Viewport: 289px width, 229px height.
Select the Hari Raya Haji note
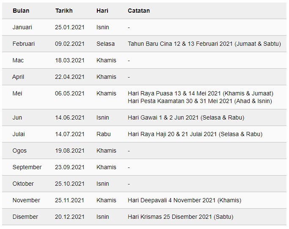tap(195, 134)
